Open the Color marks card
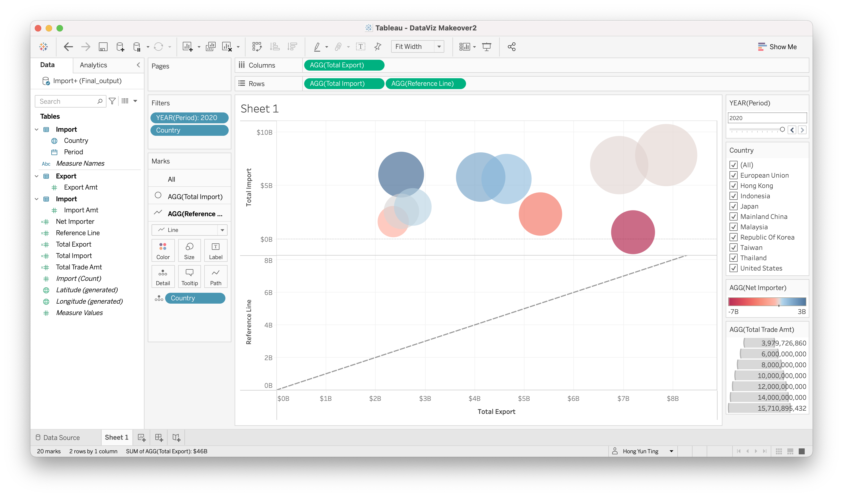 click(x=163, y=250)
